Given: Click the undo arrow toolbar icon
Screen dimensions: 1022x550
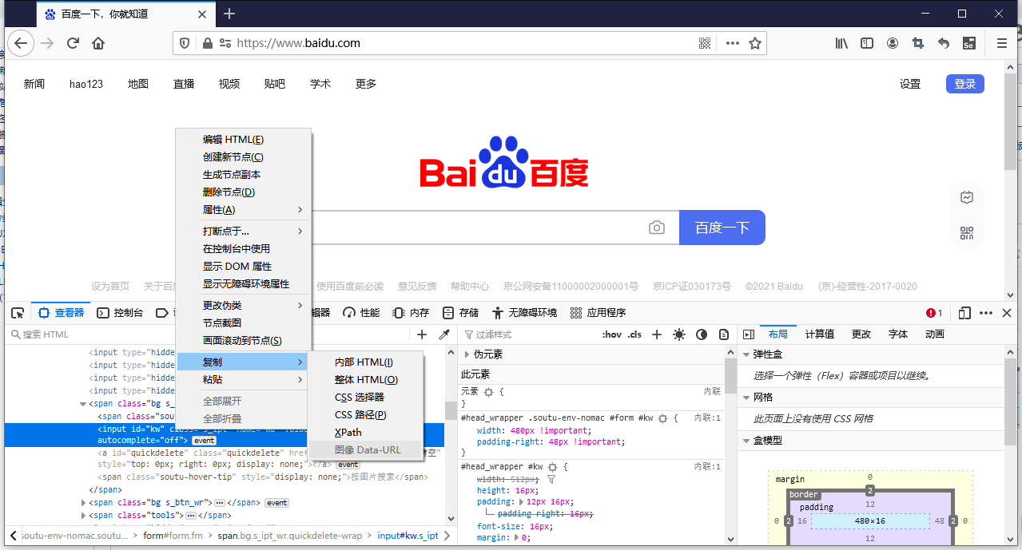Looking at the screenshot, I should click(x=944, y=43).
